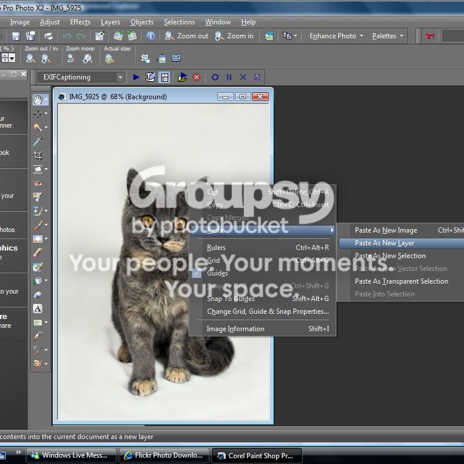Image resolution: width=464 pixels, height=464 pixels.
Task: Switch to Flickr Photo Download taskbar button
Action: [164, 455]
